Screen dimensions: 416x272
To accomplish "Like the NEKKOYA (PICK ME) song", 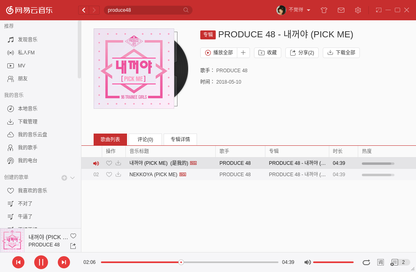I will (x=109, y=175).
